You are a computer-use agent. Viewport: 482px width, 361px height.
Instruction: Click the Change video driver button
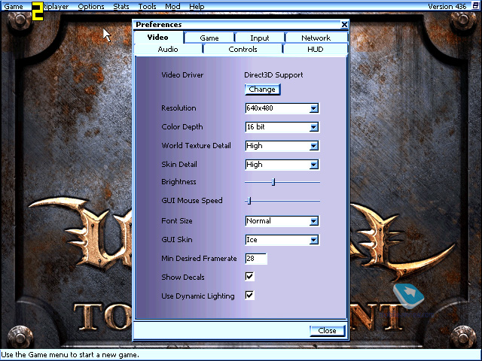pos(263,89)
